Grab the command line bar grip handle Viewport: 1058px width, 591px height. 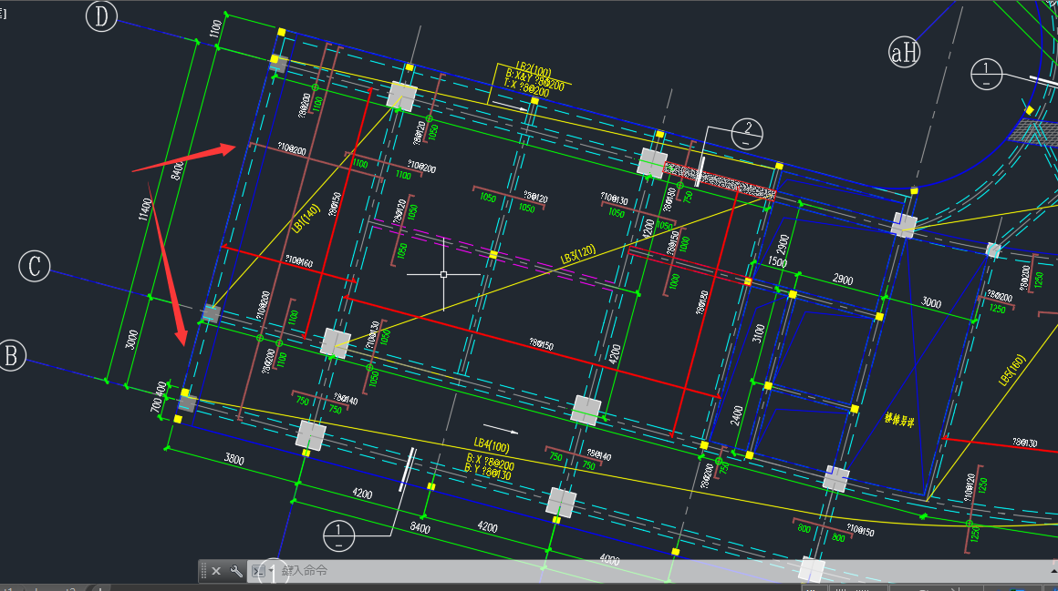[x=203, y=571]
